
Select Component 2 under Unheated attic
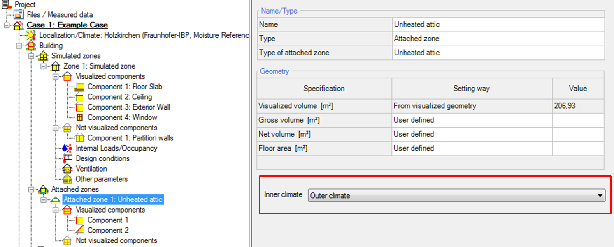pyautogui.click(x=108, y=230)
